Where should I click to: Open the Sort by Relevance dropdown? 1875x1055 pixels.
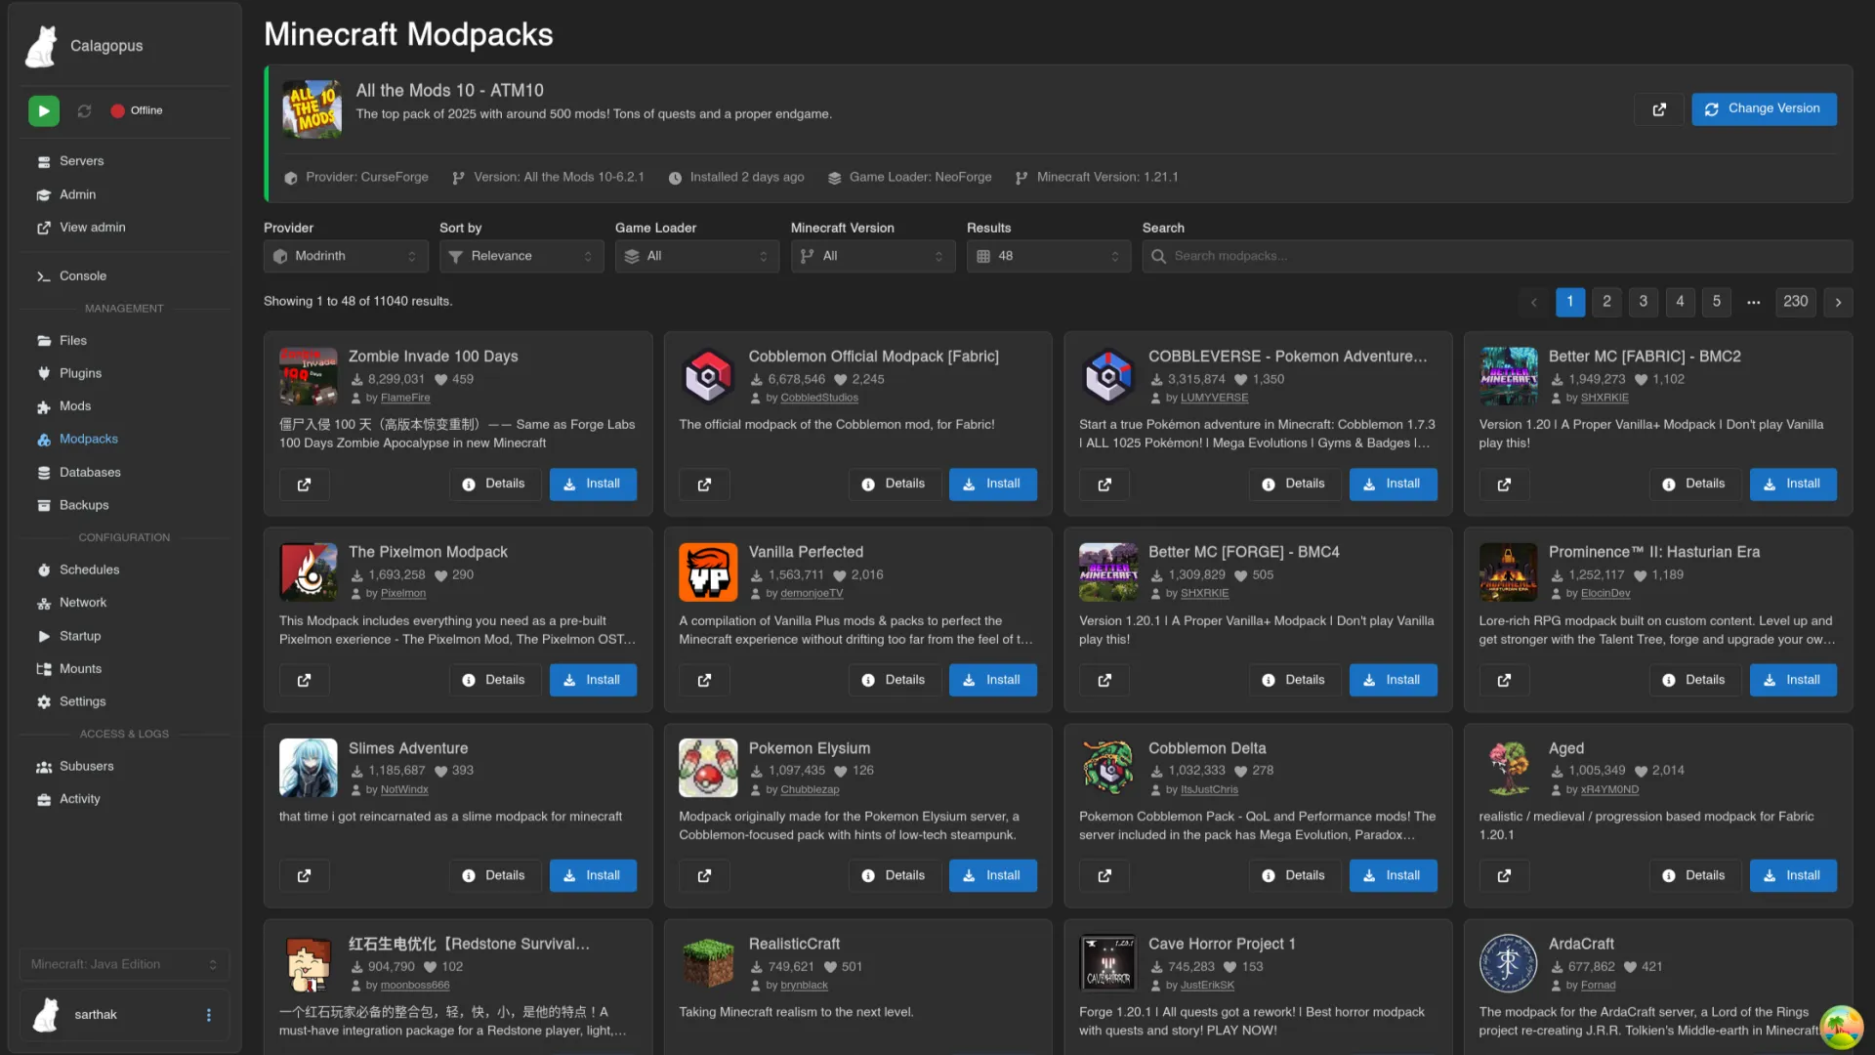[x=521, y=256]
